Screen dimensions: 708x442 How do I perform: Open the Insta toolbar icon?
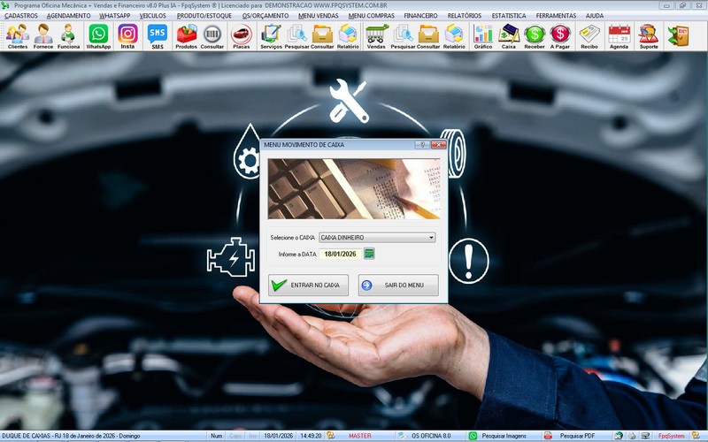click(x=127, y=35)
